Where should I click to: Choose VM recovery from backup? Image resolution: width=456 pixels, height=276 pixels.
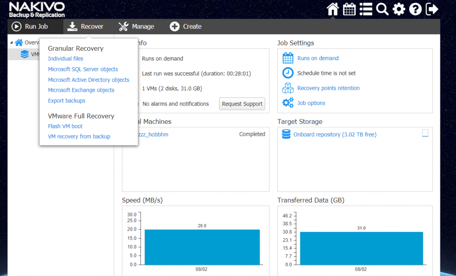[x=79, y=136]
